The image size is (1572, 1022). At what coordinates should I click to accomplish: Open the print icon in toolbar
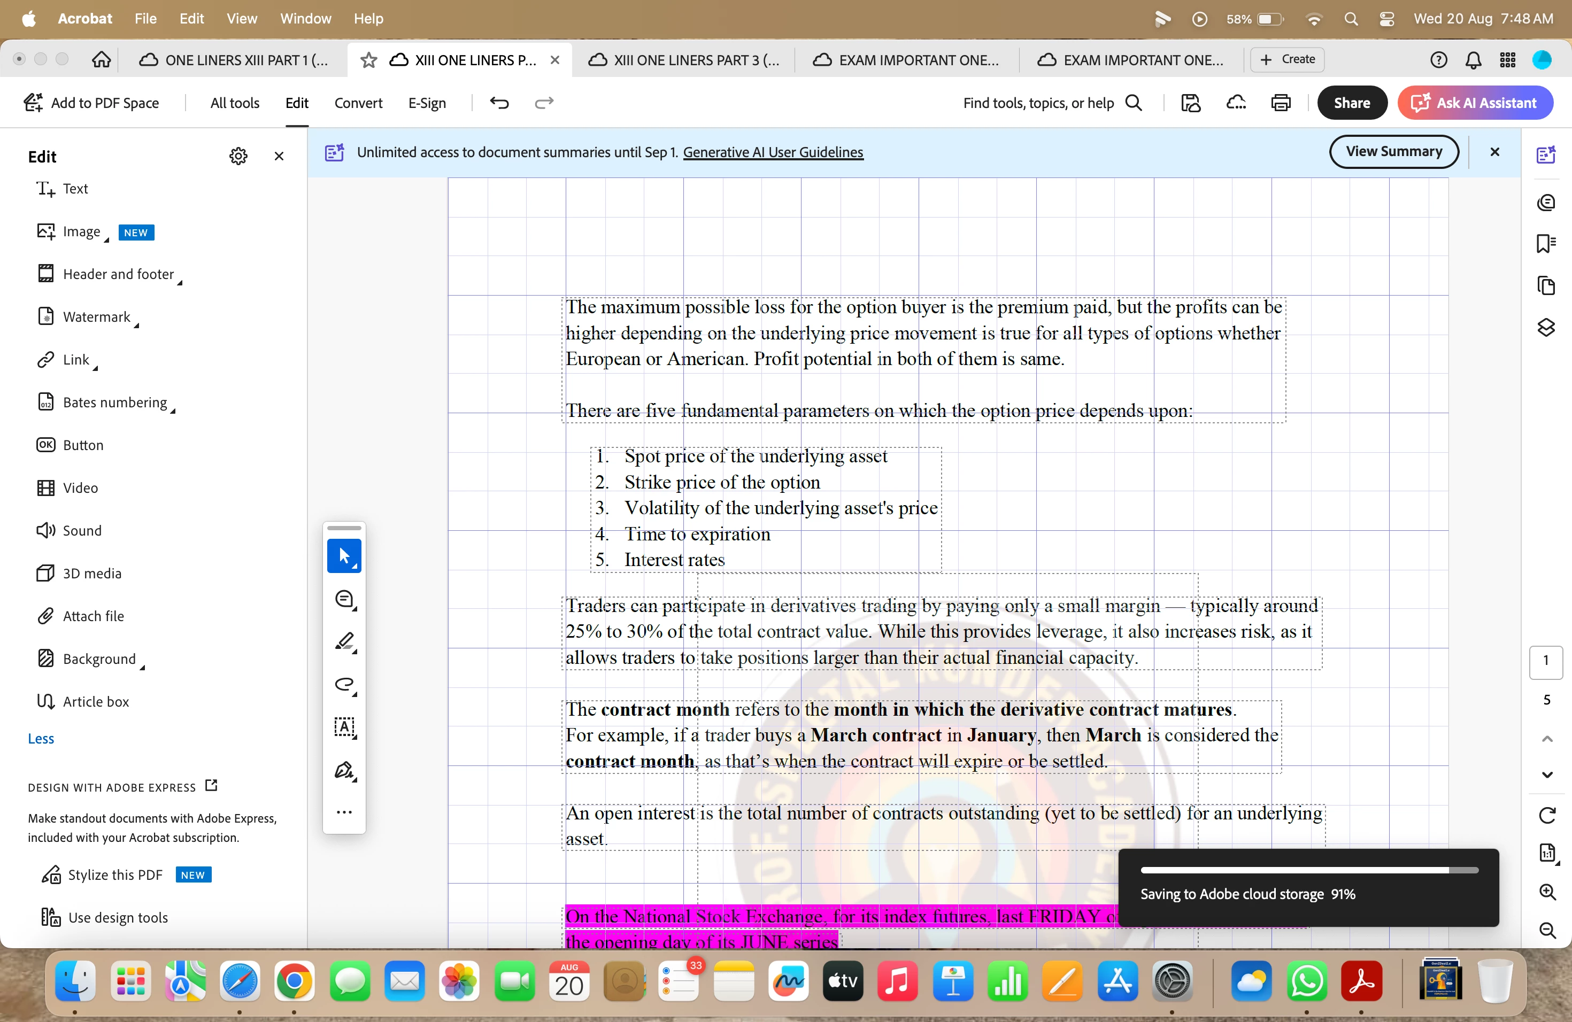point(1280,102)
